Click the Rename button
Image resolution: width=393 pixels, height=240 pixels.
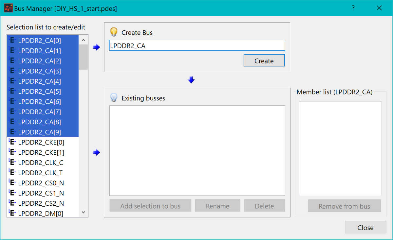click(217, 206)
